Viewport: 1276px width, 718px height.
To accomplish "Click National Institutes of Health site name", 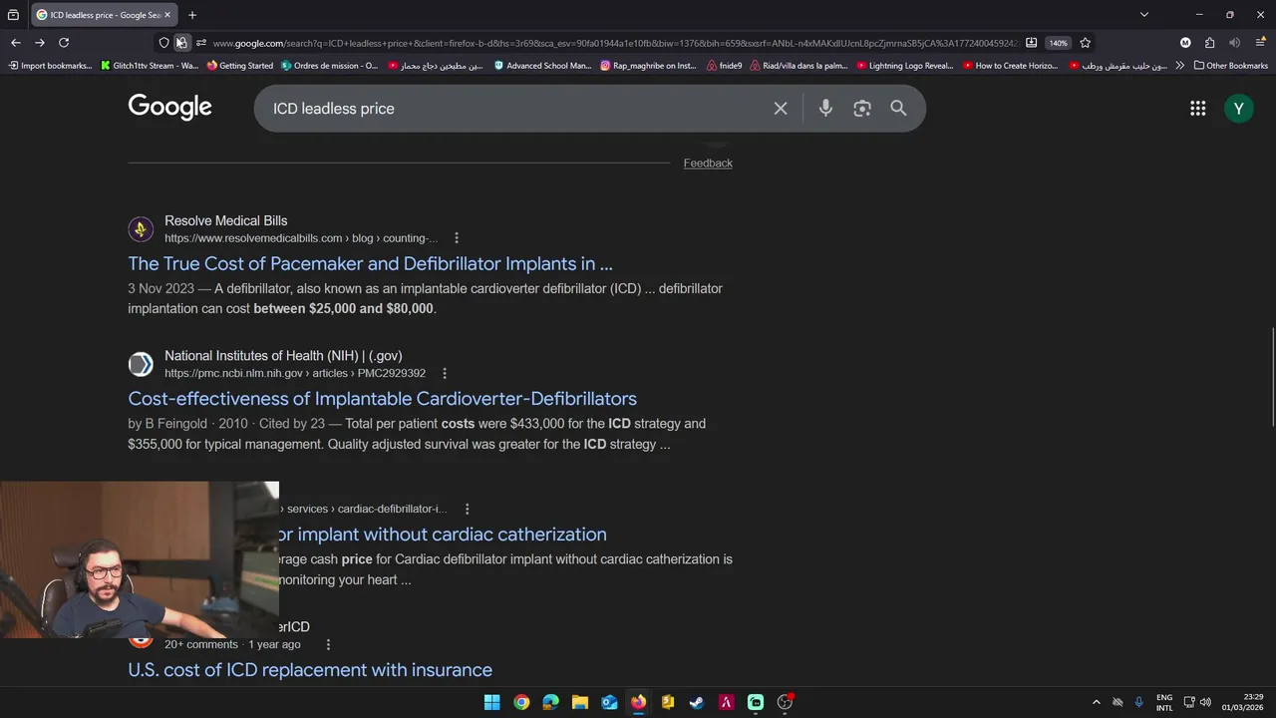I will click(283, 356).
